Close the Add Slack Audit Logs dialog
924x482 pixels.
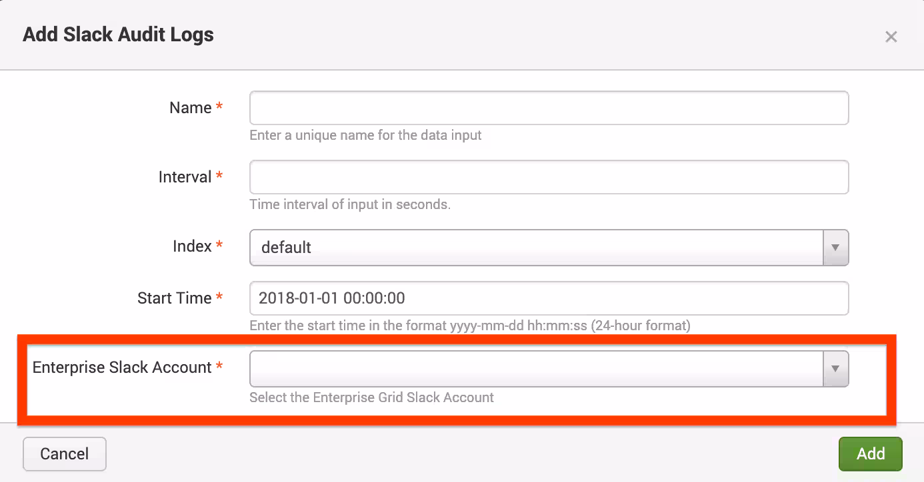(x=891, y=37)
